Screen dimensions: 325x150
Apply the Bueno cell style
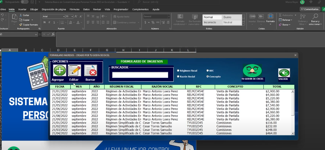232,17
